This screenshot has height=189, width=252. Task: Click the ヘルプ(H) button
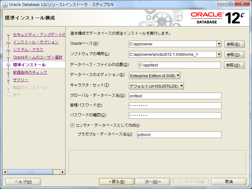pyautogui.click(x=23, y=182)
